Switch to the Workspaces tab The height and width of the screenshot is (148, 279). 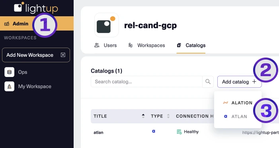tap(147, 45)
